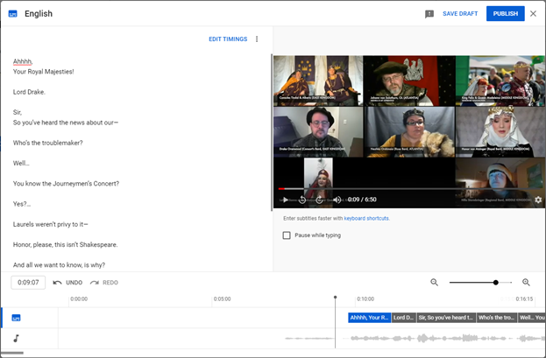Image resolution: width=546 pixels, height=358 pixels.
Task: Play the video preview
Action: pos(285,200)
